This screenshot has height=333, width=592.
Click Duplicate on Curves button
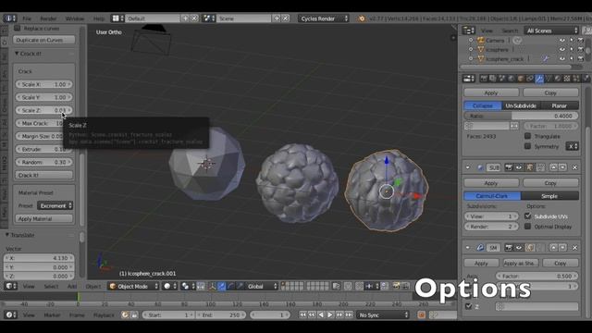[x=43, y=40]
